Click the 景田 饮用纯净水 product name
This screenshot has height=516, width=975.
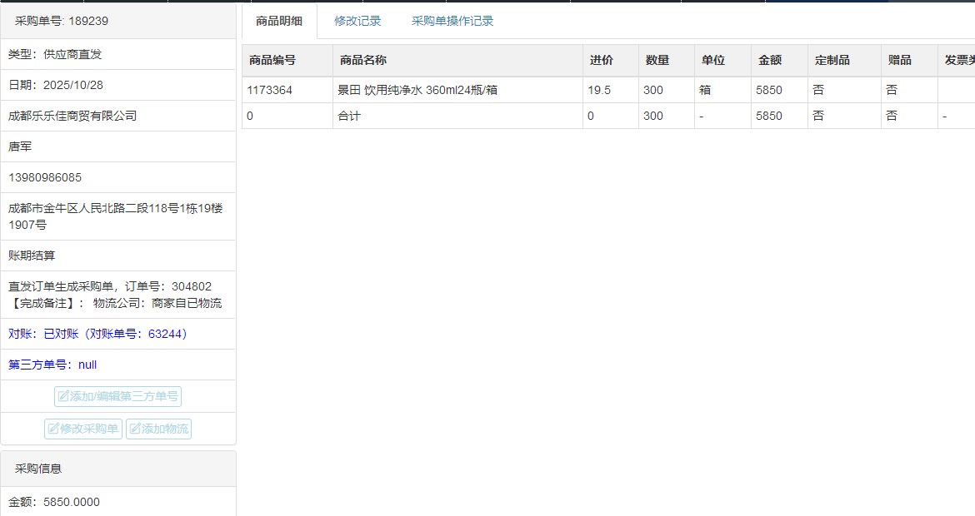tap(417, 90)
